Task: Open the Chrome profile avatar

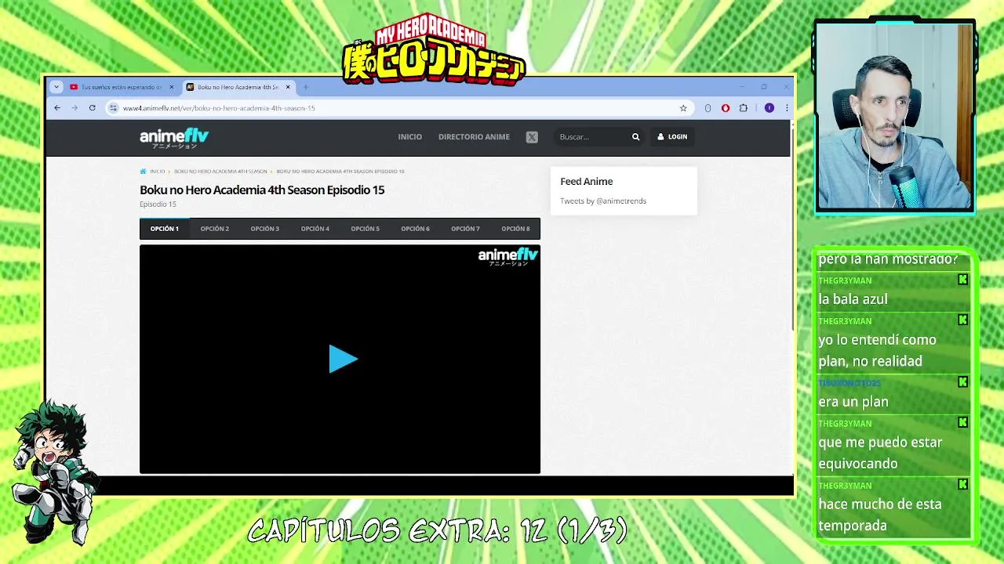Action: click(x=769, y=108)
